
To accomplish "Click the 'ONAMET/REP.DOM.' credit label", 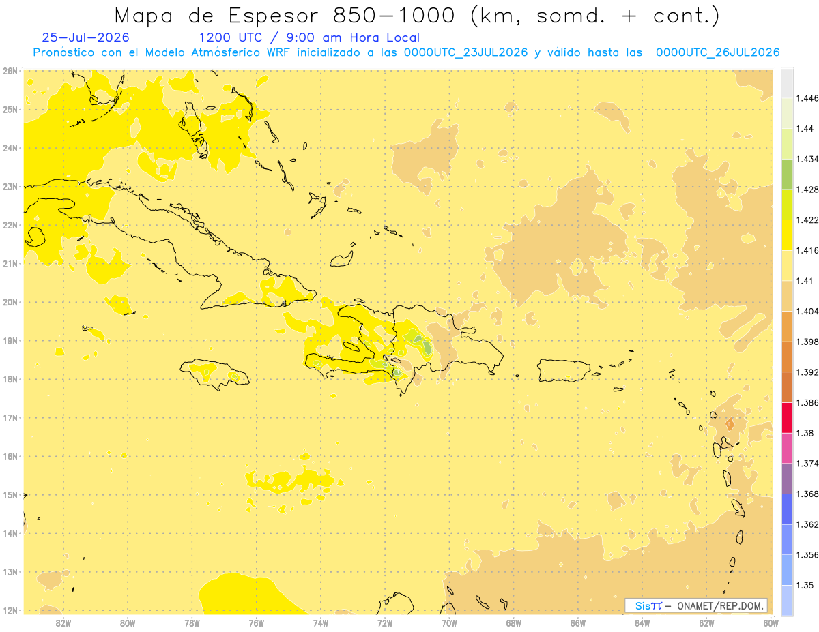I will pyautogui.click(x=720, y=605).
